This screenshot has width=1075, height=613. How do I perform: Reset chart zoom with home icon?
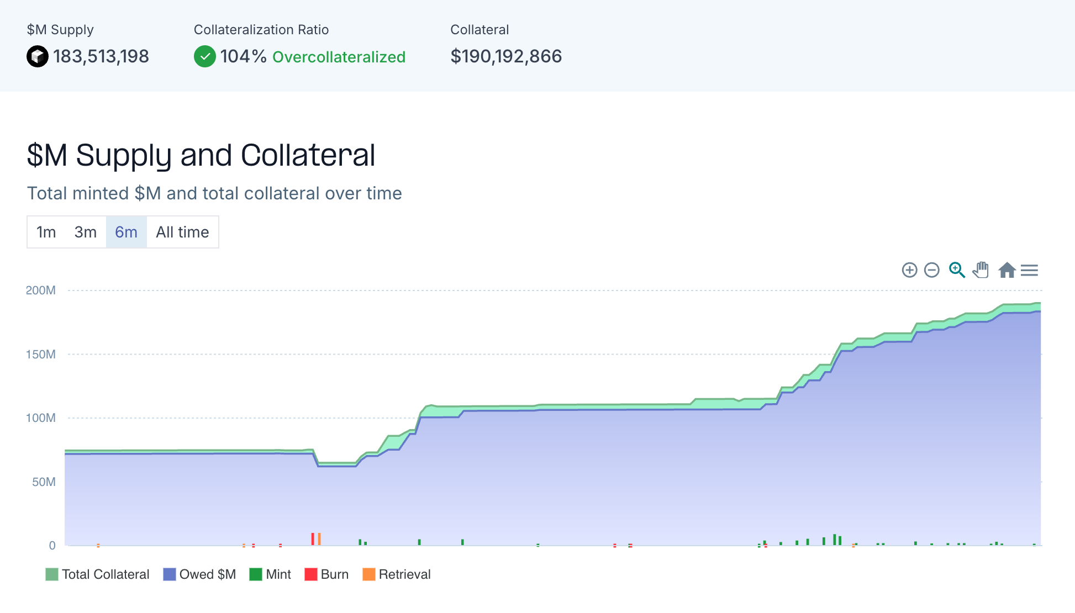[1007, 270]
